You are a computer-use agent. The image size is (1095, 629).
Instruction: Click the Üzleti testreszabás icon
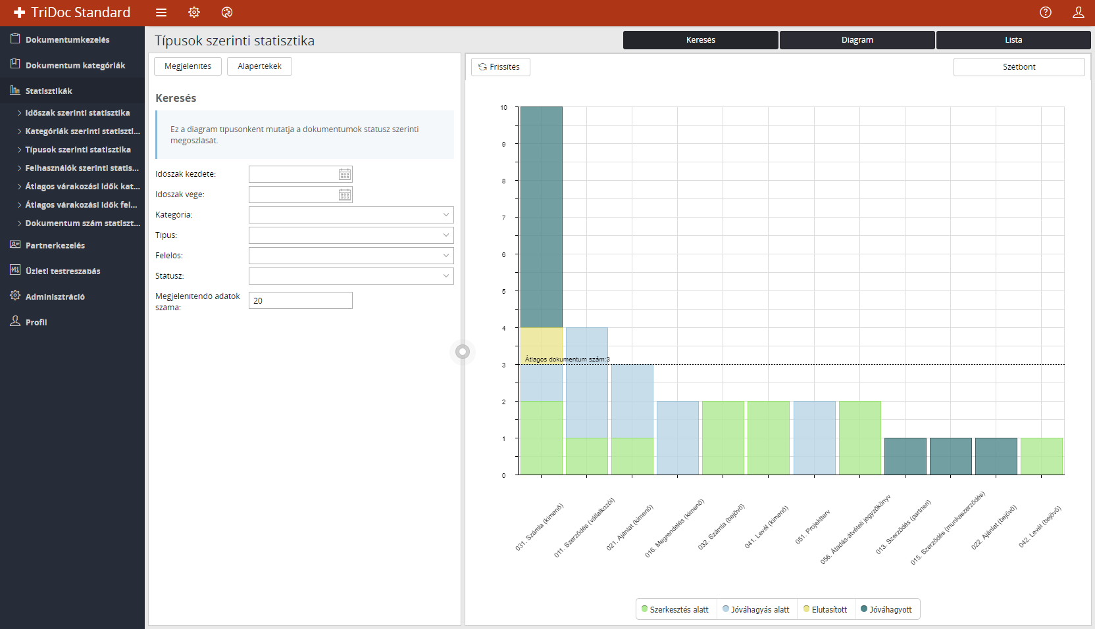[15, 270]
